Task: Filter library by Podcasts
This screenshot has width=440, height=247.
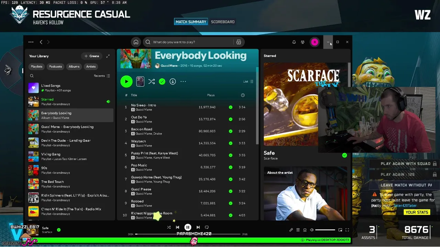Action: pyautogui.click(x=55, y=67)
